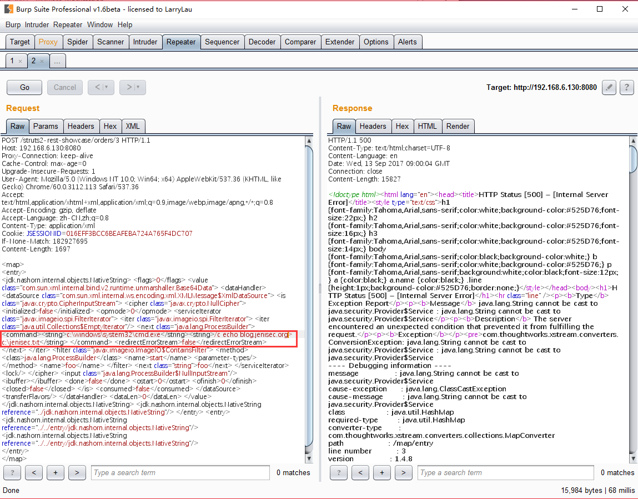The width and height of the screenshot is (638, 499).
Task: Click the Cancel button
Action: 65,87
